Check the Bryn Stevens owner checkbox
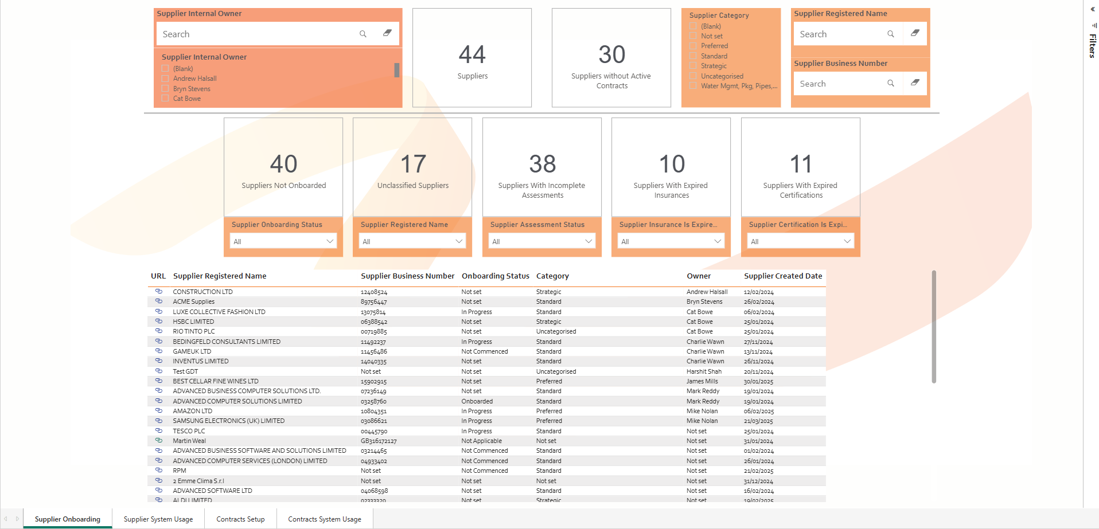 (x=165, y=89)
